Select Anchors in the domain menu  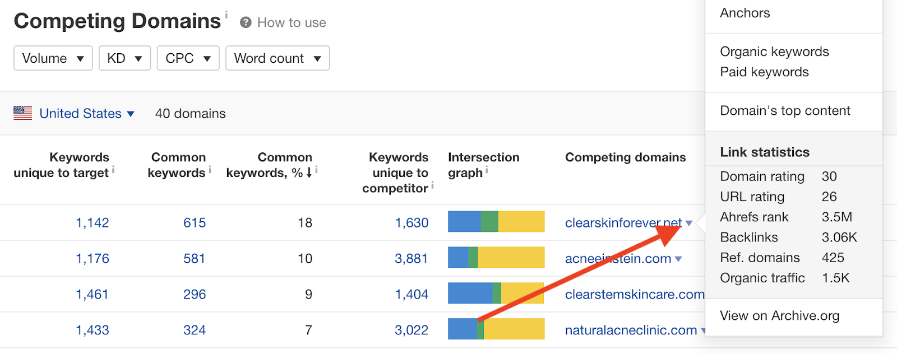[x=745, y=13]
